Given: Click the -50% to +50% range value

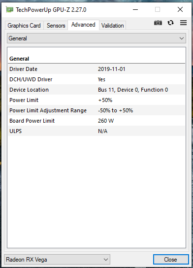Looking at the screenshot, I should 116,110.
